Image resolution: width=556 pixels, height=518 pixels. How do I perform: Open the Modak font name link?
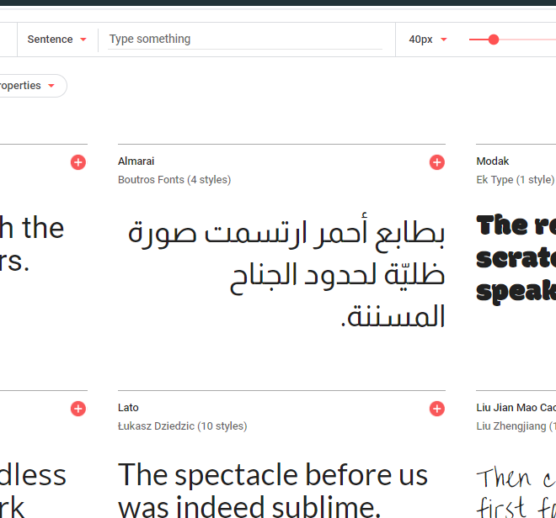pyautogui.click(x=493, y=161)
